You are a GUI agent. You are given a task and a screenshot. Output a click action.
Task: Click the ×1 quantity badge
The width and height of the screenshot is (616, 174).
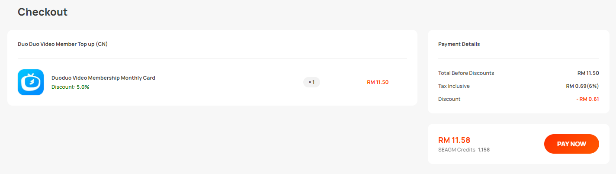311,82
